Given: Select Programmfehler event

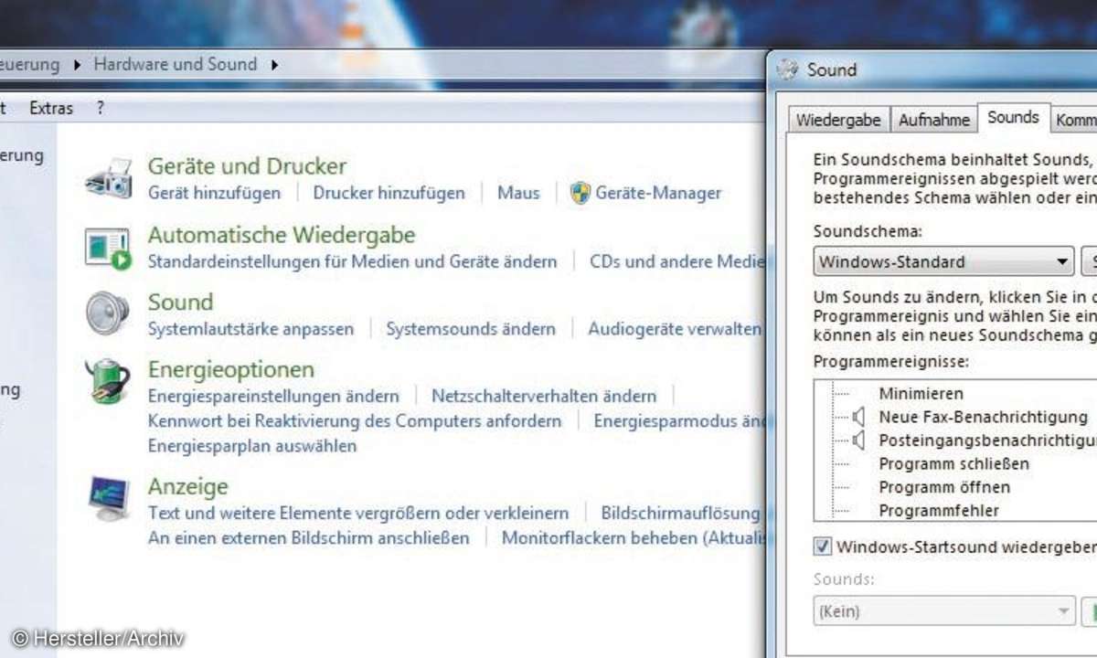Looking at the screenshot, I should point(939,511).
